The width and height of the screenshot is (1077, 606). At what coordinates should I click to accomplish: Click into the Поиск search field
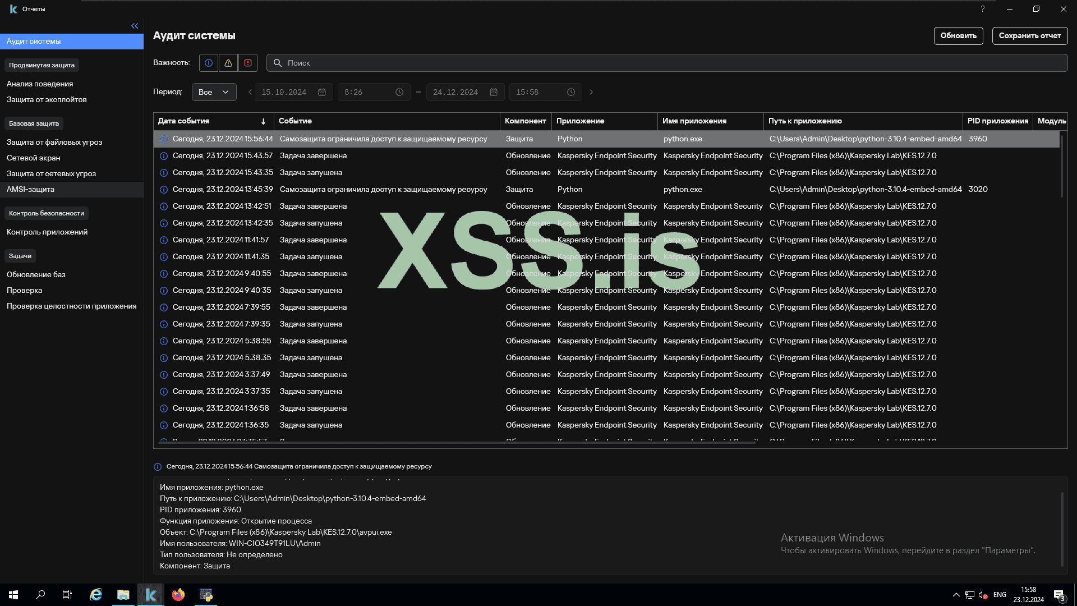click(668, 63)
